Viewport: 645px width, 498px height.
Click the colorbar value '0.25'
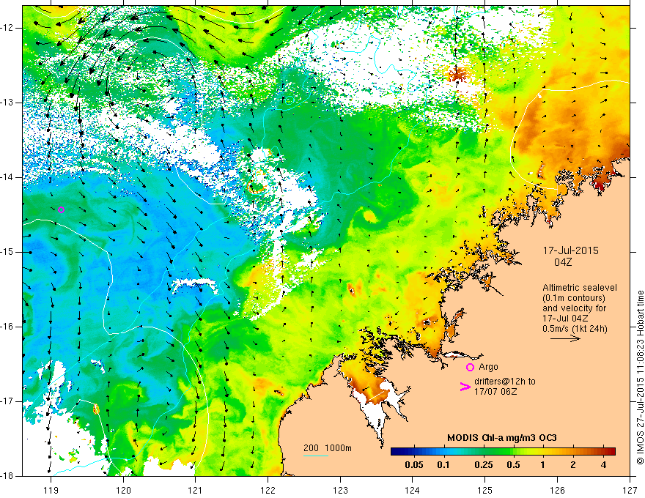point(484,465)
